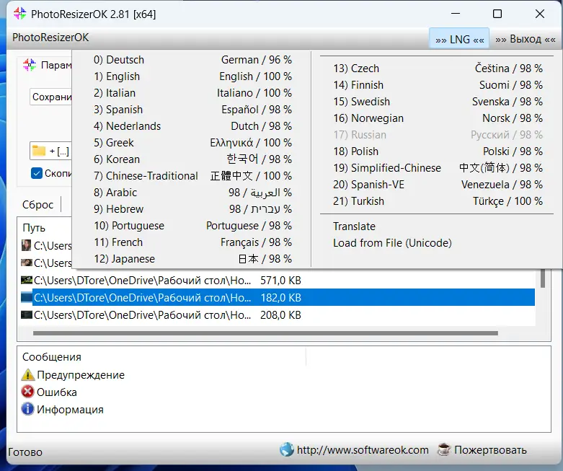Click the blue info icon beside Информация

(27, 409)
